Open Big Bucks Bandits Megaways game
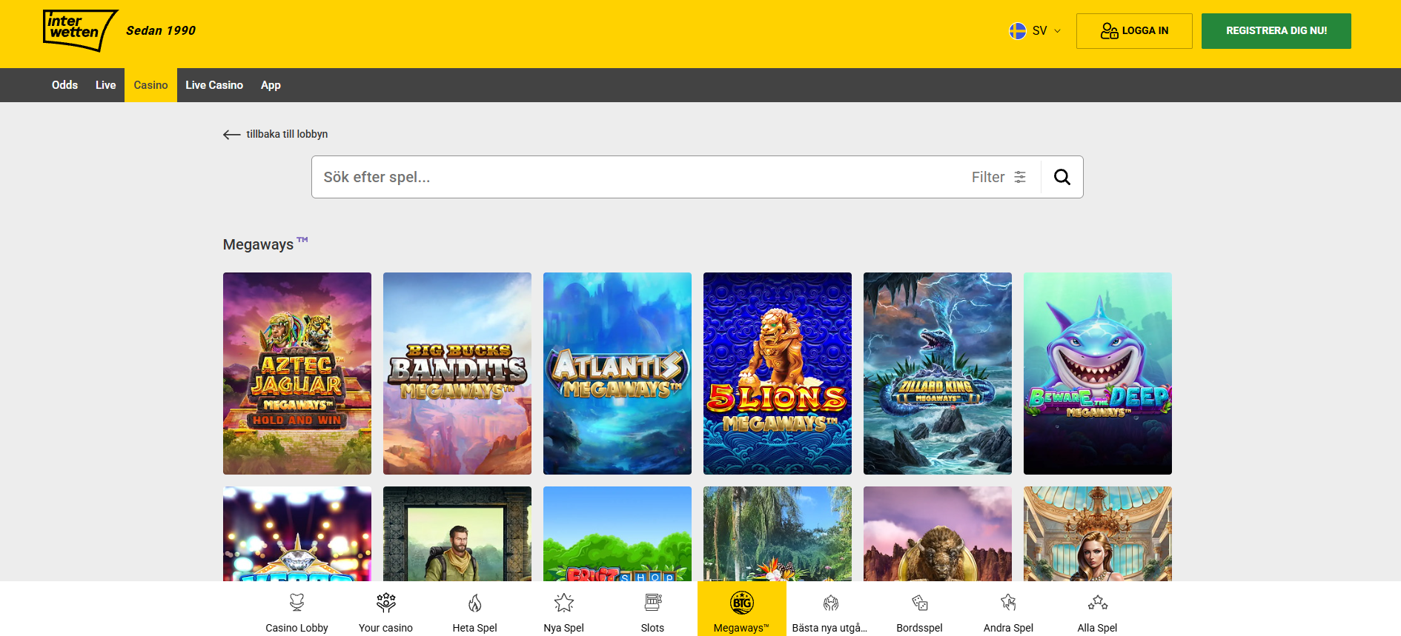 (x=457, y=373)
